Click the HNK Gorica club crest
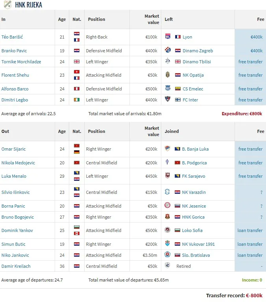Image resolution: width=266 pixels, height=302 pixels. click(x=168, y=217)
